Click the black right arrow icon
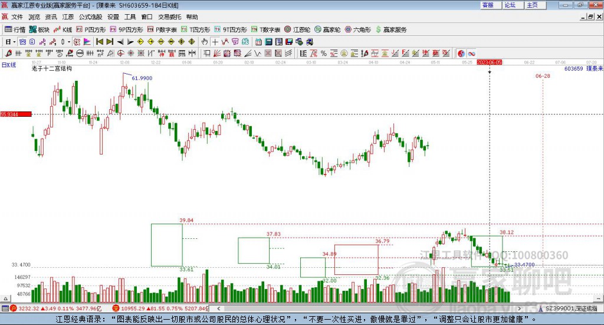Screen dimensions: 604x325 click(130, 42)
